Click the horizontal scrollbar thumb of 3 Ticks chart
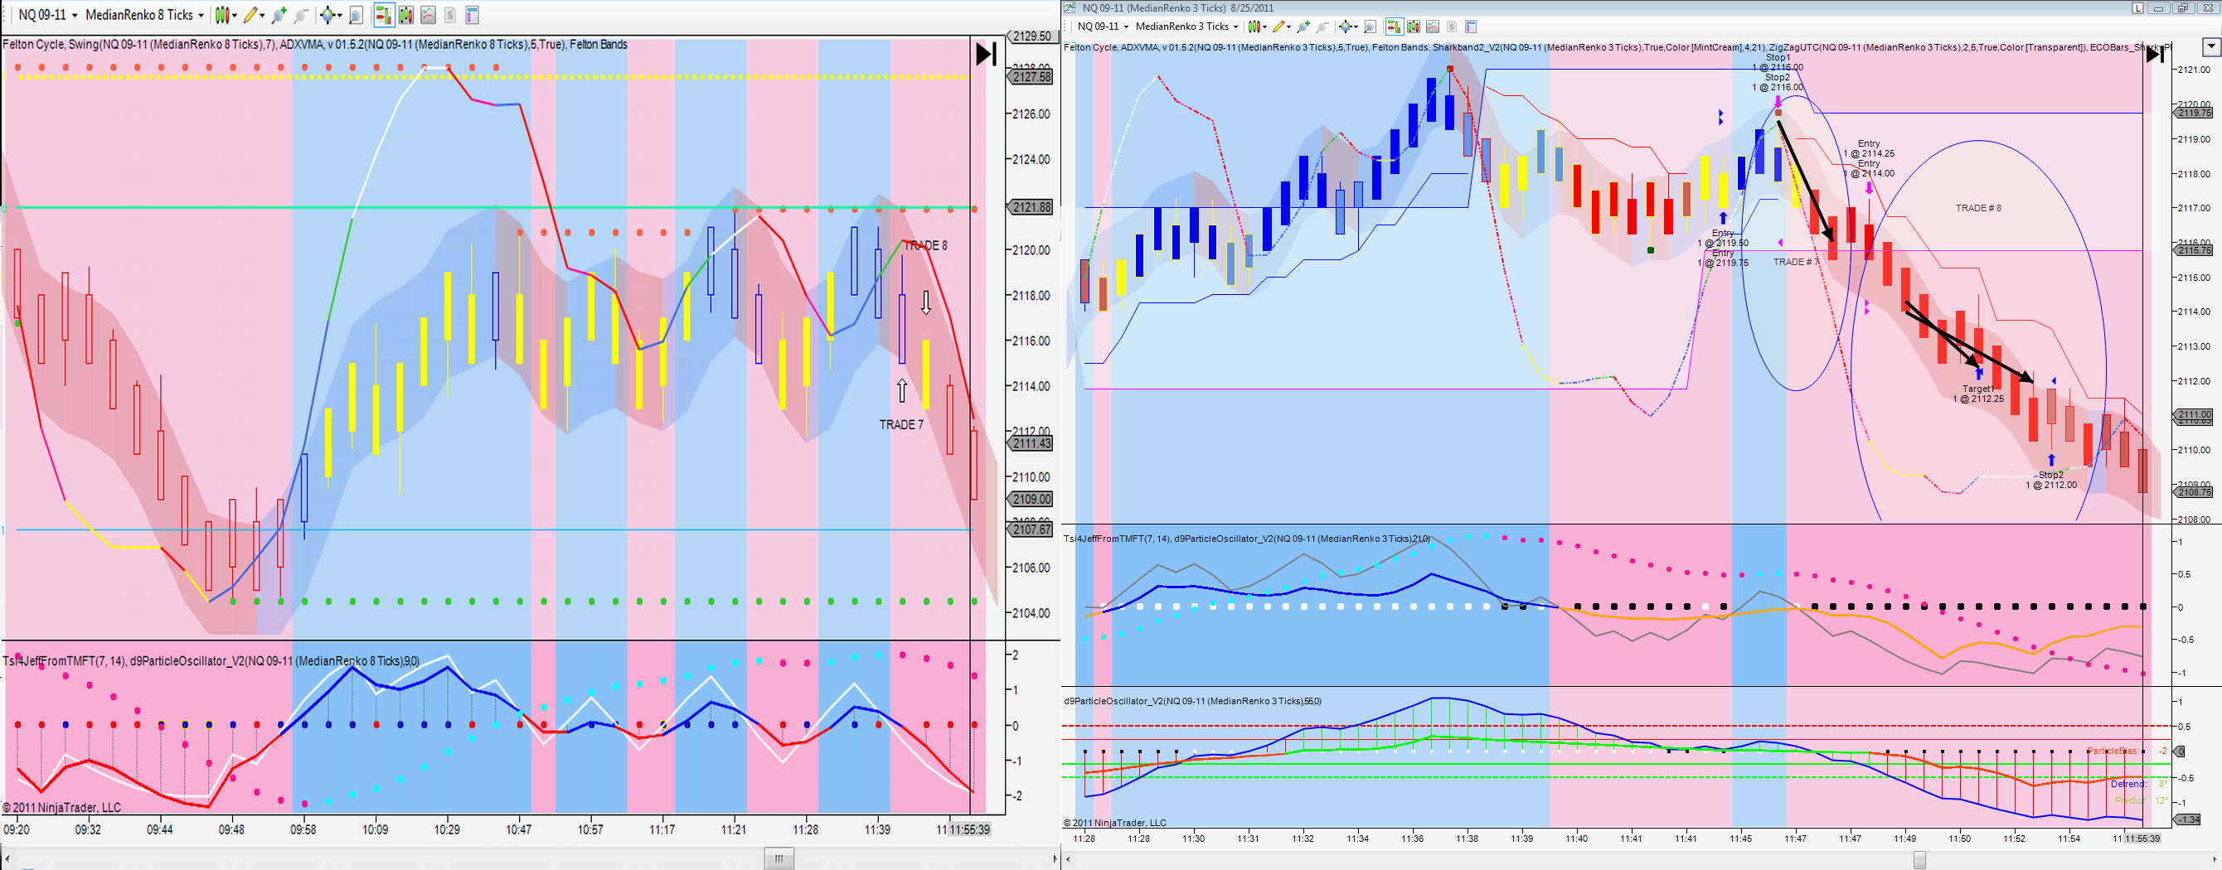The width and height of the screenshot is (2222, 870). click(1919, 860)
